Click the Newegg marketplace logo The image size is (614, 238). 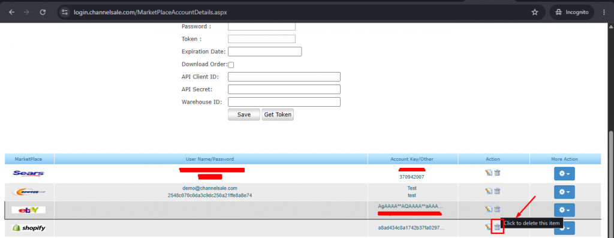click(28, 192)
